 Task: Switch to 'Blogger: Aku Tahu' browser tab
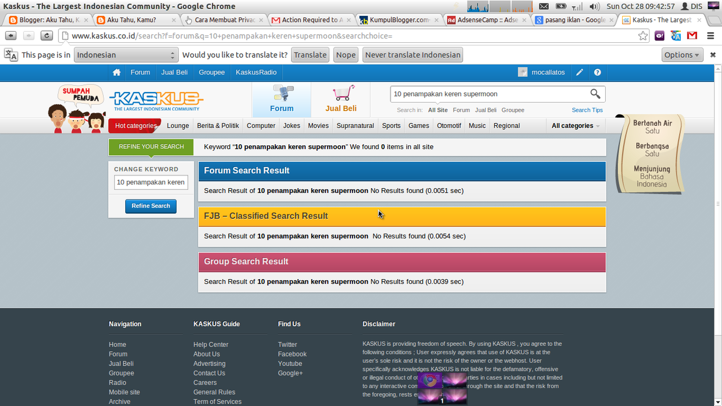[48, 20]
